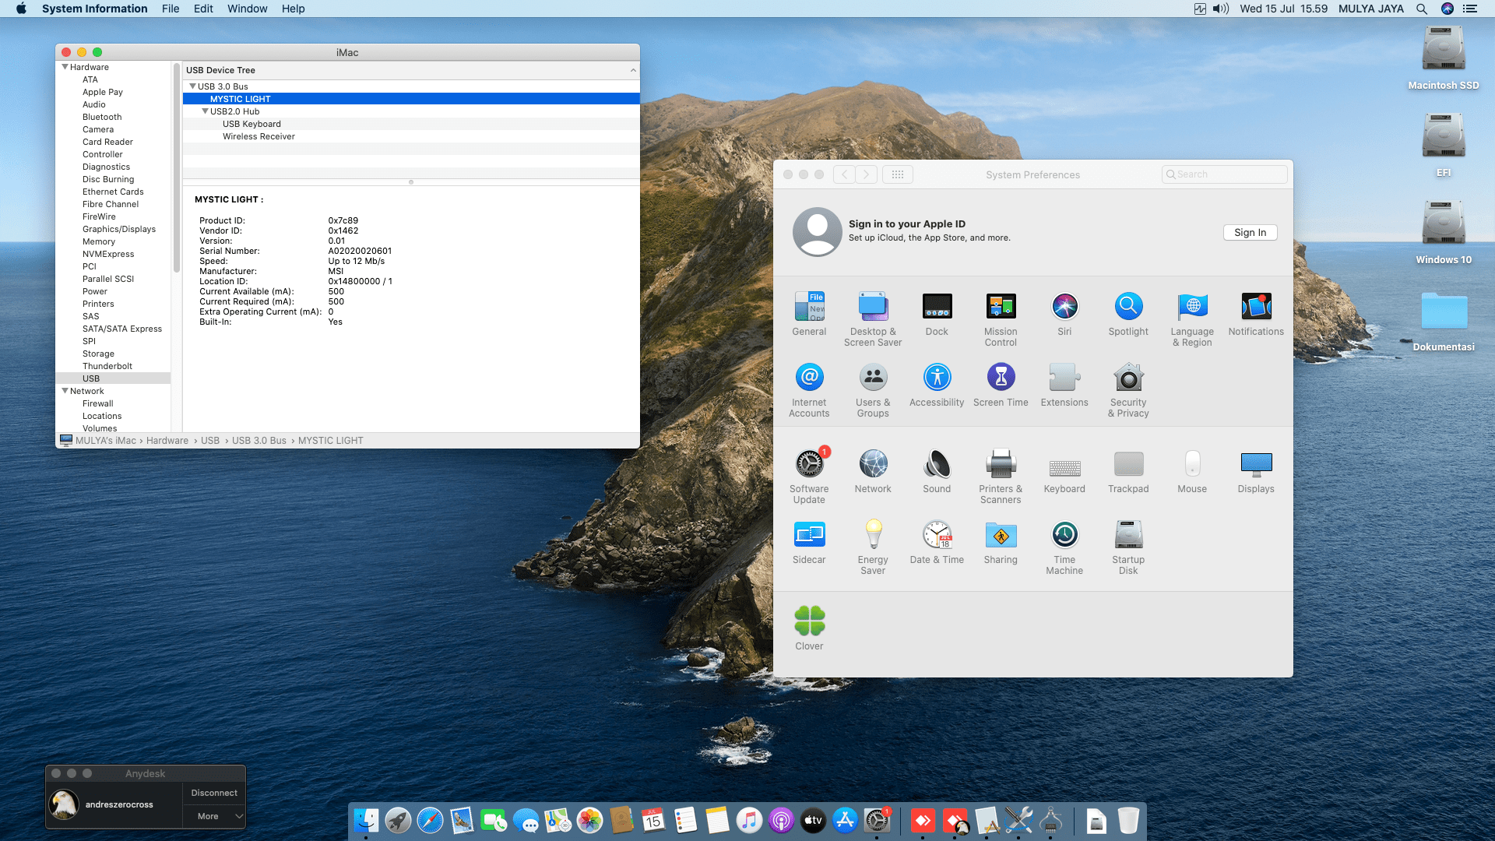
Task: Open the Window menu
Action: [x=247, y=9]
